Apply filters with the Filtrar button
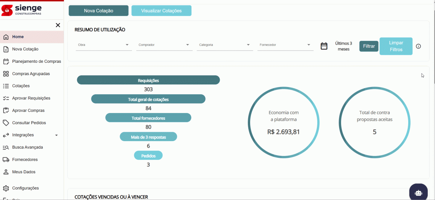Screen dimensions: 435x200 369,46
